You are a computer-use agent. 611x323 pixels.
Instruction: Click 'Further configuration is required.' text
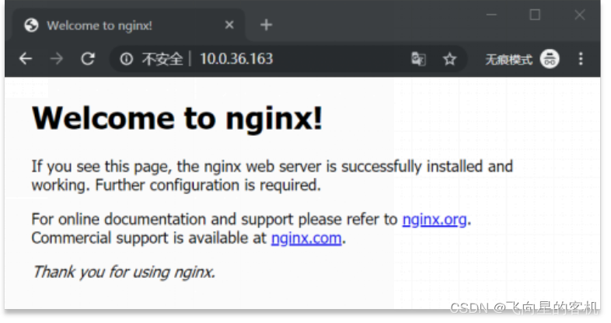pos(208,186)
